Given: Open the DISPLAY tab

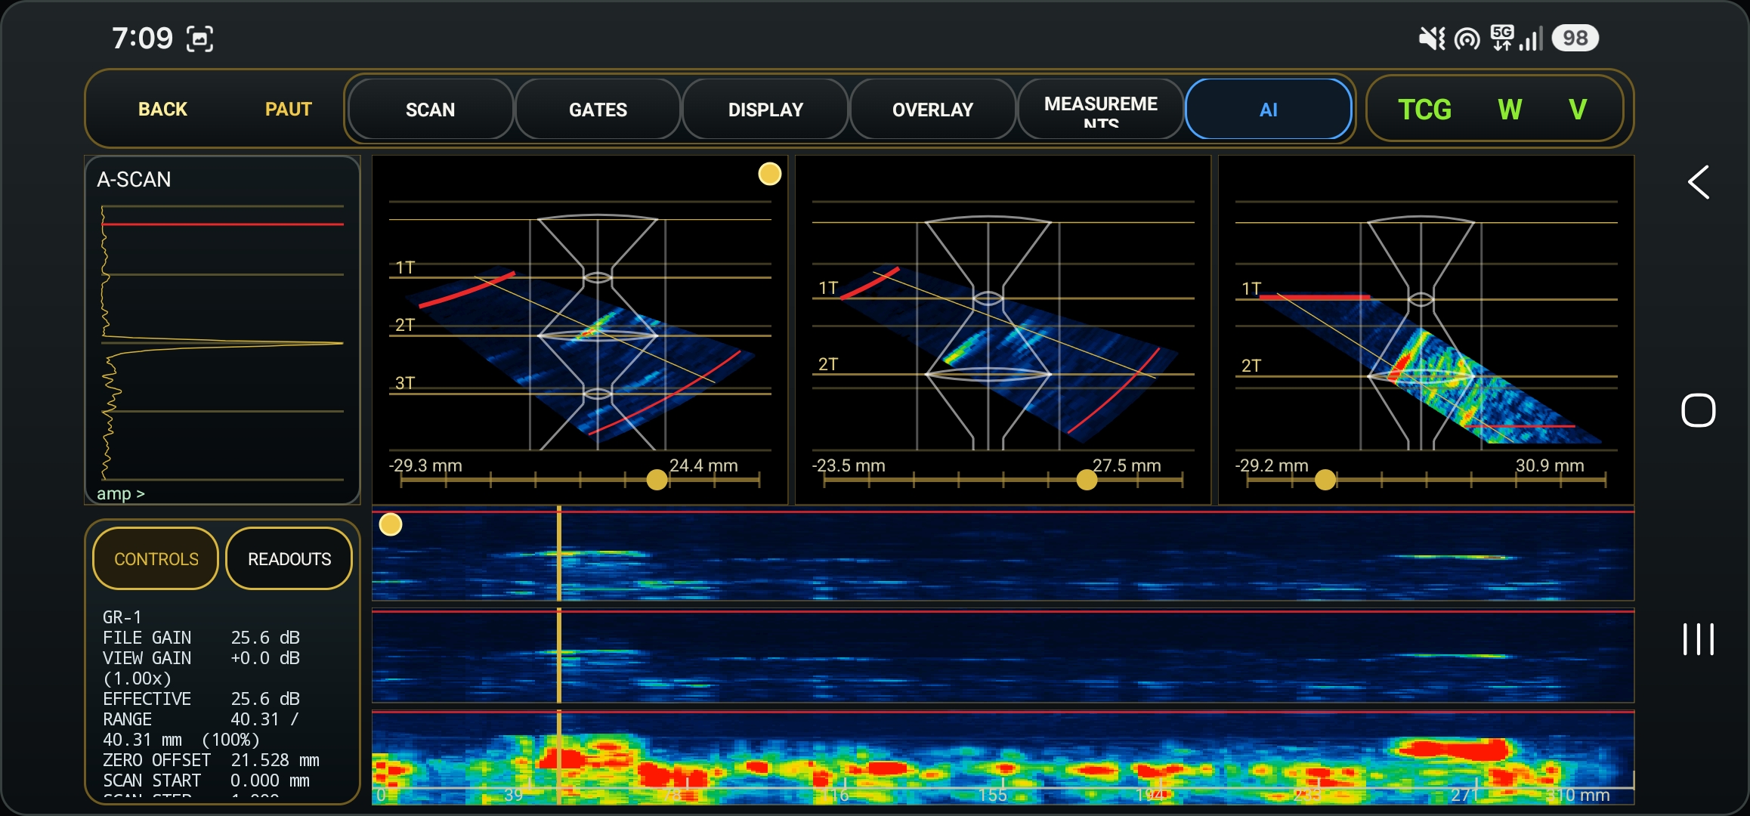Looking at the screenshot, I should [765, 110].
